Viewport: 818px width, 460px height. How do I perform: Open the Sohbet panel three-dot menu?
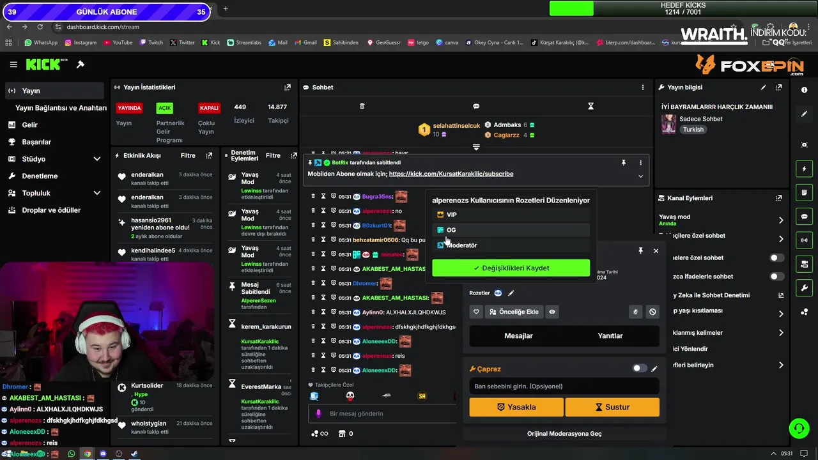click(x=643, y=88)
